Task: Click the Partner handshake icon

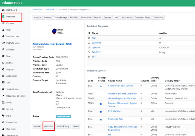Action: pyautogui.click(x=3, y=63)
